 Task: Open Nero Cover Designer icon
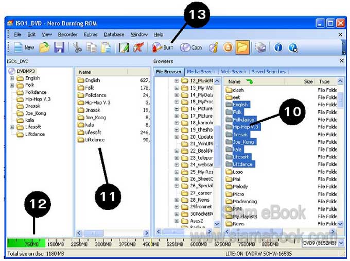click(x=124, y=47)
